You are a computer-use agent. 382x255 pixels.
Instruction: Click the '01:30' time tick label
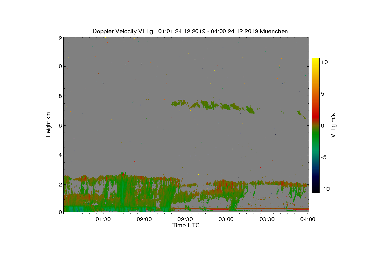[x=103, y=219]
